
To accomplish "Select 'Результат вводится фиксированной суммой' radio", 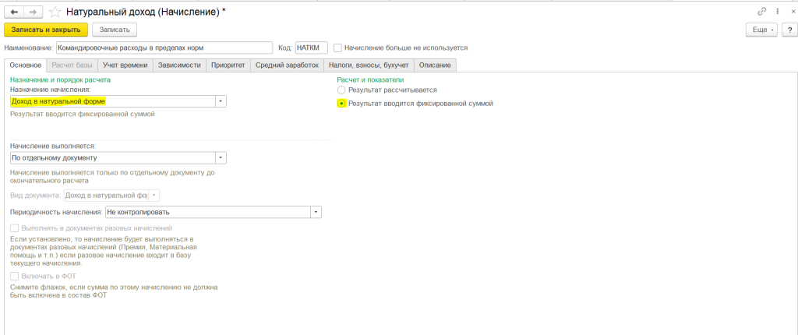I will [341, 104].
